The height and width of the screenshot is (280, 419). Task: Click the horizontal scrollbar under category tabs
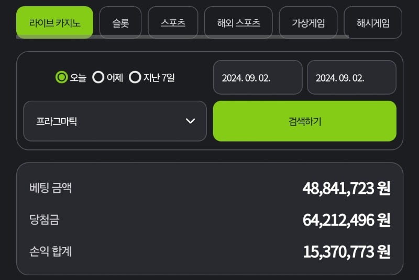click(x=182, y=37)
